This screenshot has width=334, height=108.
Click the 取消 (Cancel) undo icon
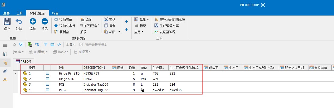pyautogui.click(x=19, y=22)
